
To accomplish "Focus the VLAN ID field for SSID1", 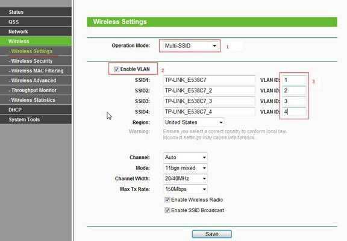I will (x=295, y=80).
